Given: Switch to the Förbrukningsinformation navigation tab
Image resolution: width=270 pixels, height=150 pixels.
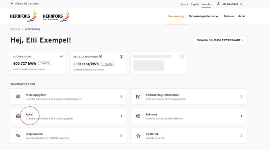Looking at the screenshot, I should point(204,16).
